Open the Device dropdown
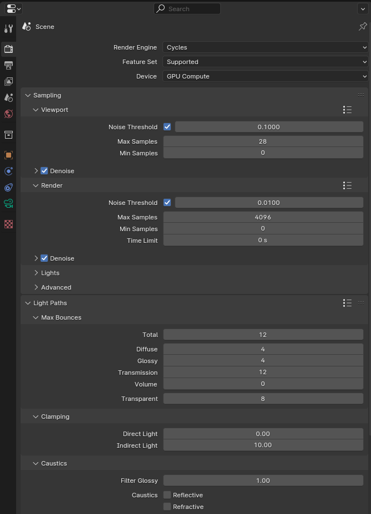The height and width of the screenshot is (514, 371). [x=266, y=76]
